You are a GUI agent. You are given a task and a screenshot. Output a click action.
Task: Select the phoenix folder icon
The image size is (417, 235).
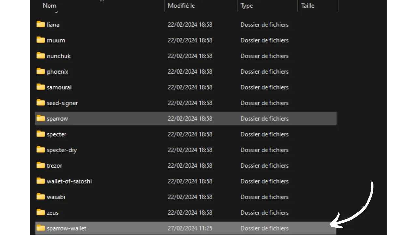(41, 71)
